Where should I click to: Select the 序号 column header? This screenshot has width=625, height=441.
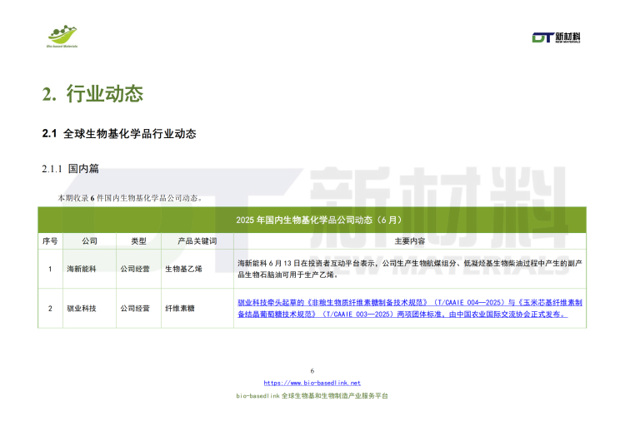(x=50, y=240)
